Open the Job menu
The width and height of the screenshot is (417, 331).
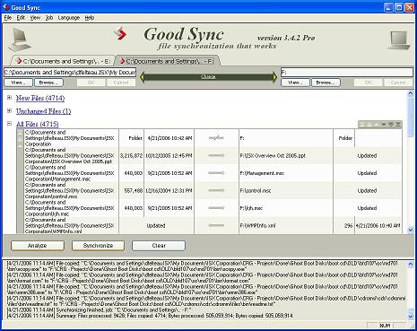tap(49, 18)
